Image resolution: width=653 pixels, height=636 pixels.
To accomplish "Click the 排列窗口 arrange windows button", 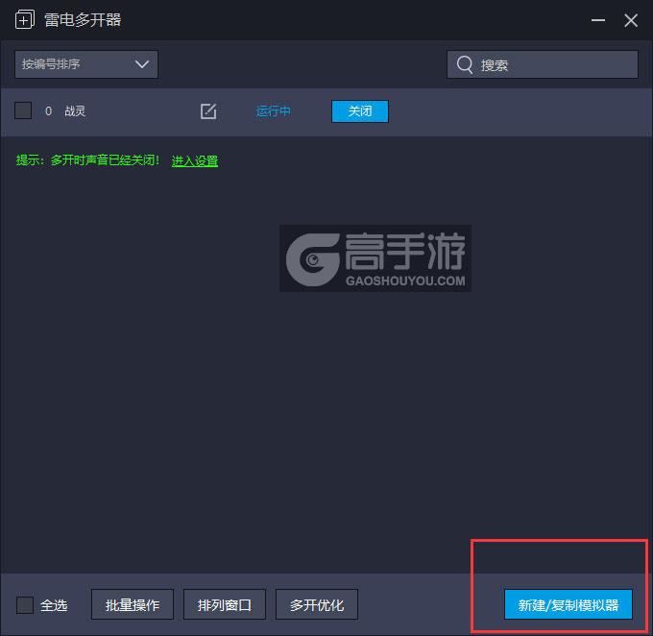I will [x=225, y=604].
